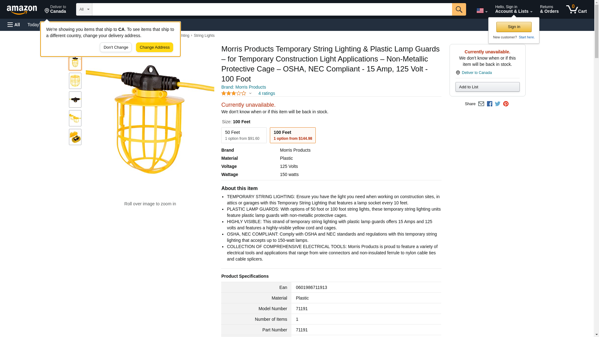Image resolution: width=599 pixels, height=337 pixels.
Task: Open Returns & Orders
Action: coord(549,9)
